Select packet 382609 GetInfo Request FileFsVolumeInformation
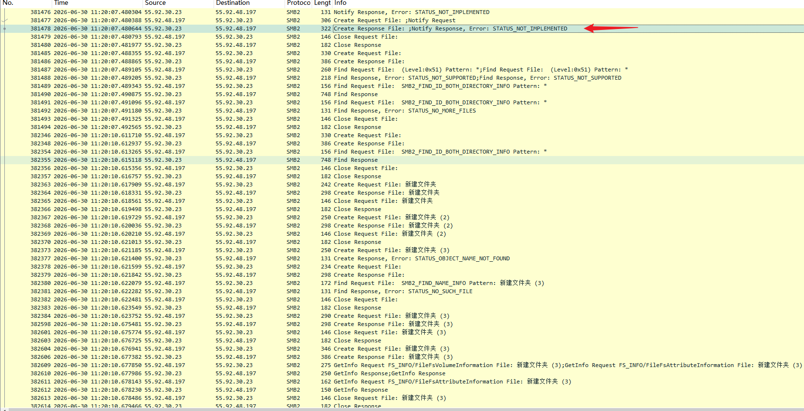Viewport: 804px width, 411px height. pyautogui.click(x=402, y=365)
